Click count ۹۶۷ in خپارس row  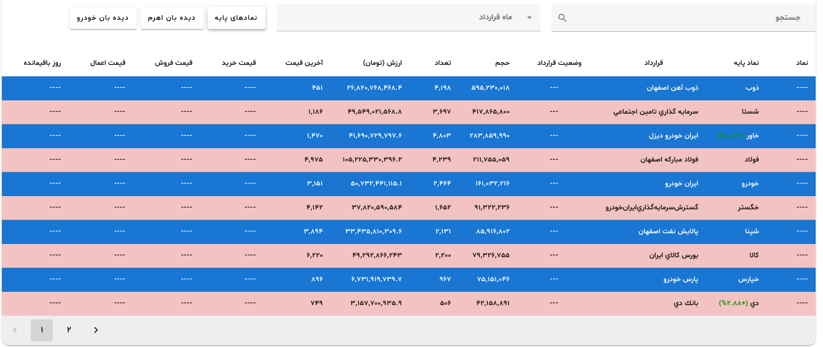tap(445, 279)
